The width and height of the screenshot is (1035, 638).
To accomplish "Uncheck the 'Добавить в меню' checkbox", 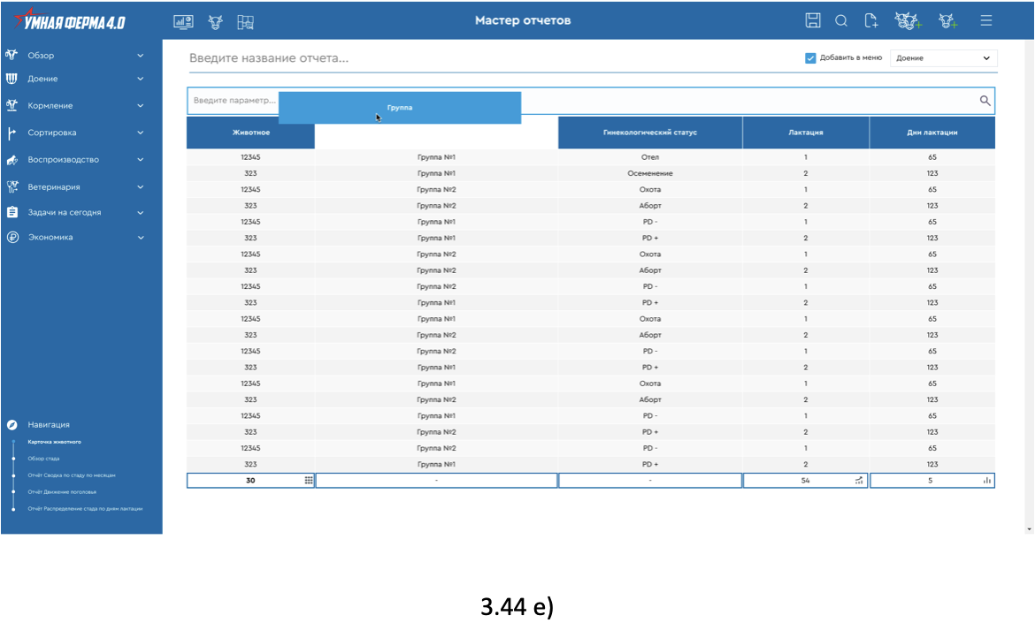I will tap(810, 58).
